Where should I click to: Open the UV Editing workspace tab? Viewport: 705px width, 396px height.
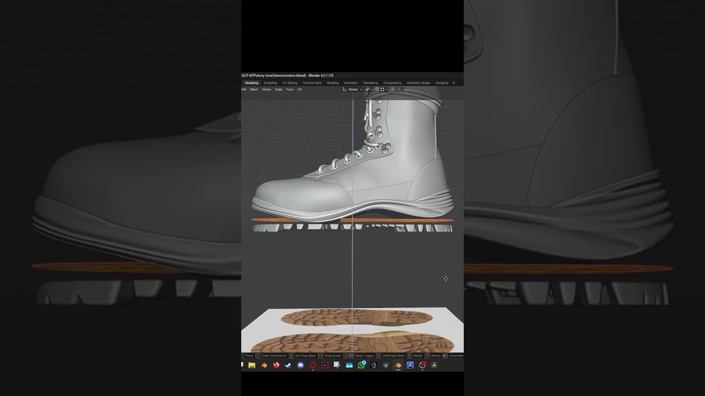click(290, 83)
